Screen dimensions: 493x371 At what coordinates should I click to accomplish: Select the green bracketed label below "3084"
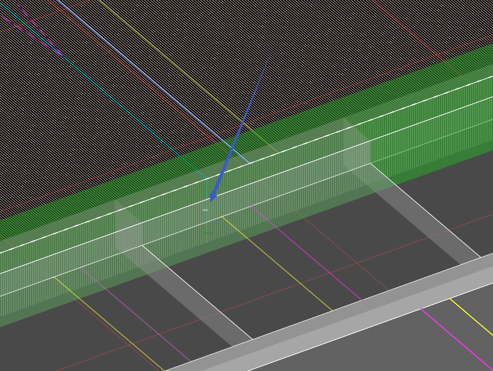209,233
